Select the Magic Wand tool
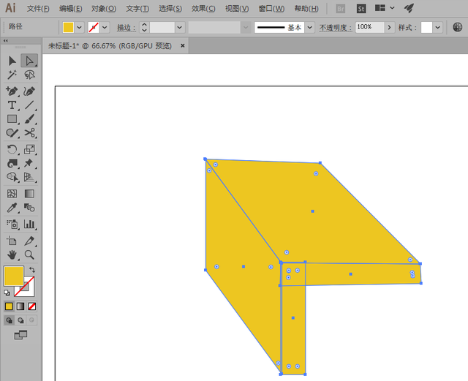Screen dimensions: 468x381 click(x=12, y=75)
